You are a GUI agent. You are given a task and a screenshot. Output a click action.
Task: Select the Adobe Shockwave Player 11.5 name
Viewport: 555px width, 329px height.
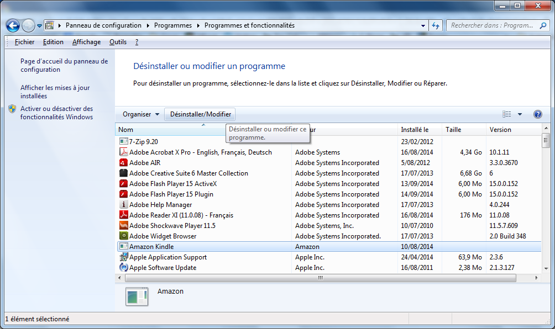click(172, 225)
